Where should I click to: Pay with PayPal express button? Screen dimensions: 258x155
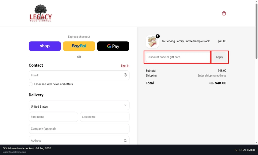pos(79,46)
